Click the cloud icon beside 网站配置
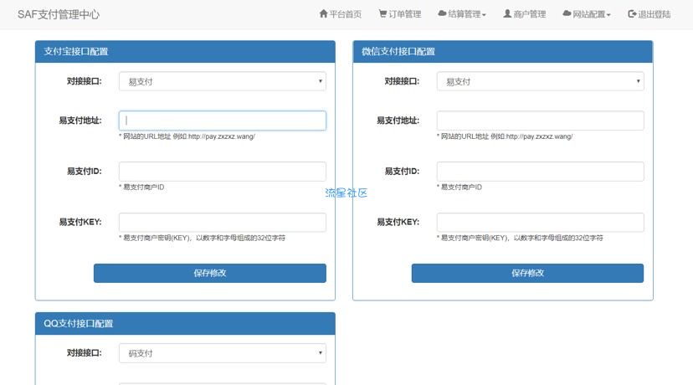 [x=567, y=13]
